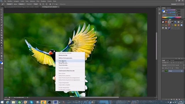Open the Color panel flyout menu

[184, 8]
